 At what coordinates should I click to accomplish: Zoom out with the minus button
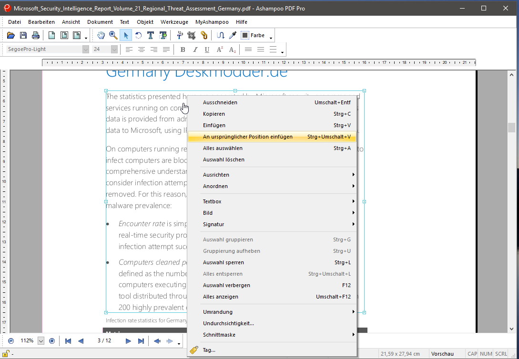pyautogui.click(x=11, y=341)
